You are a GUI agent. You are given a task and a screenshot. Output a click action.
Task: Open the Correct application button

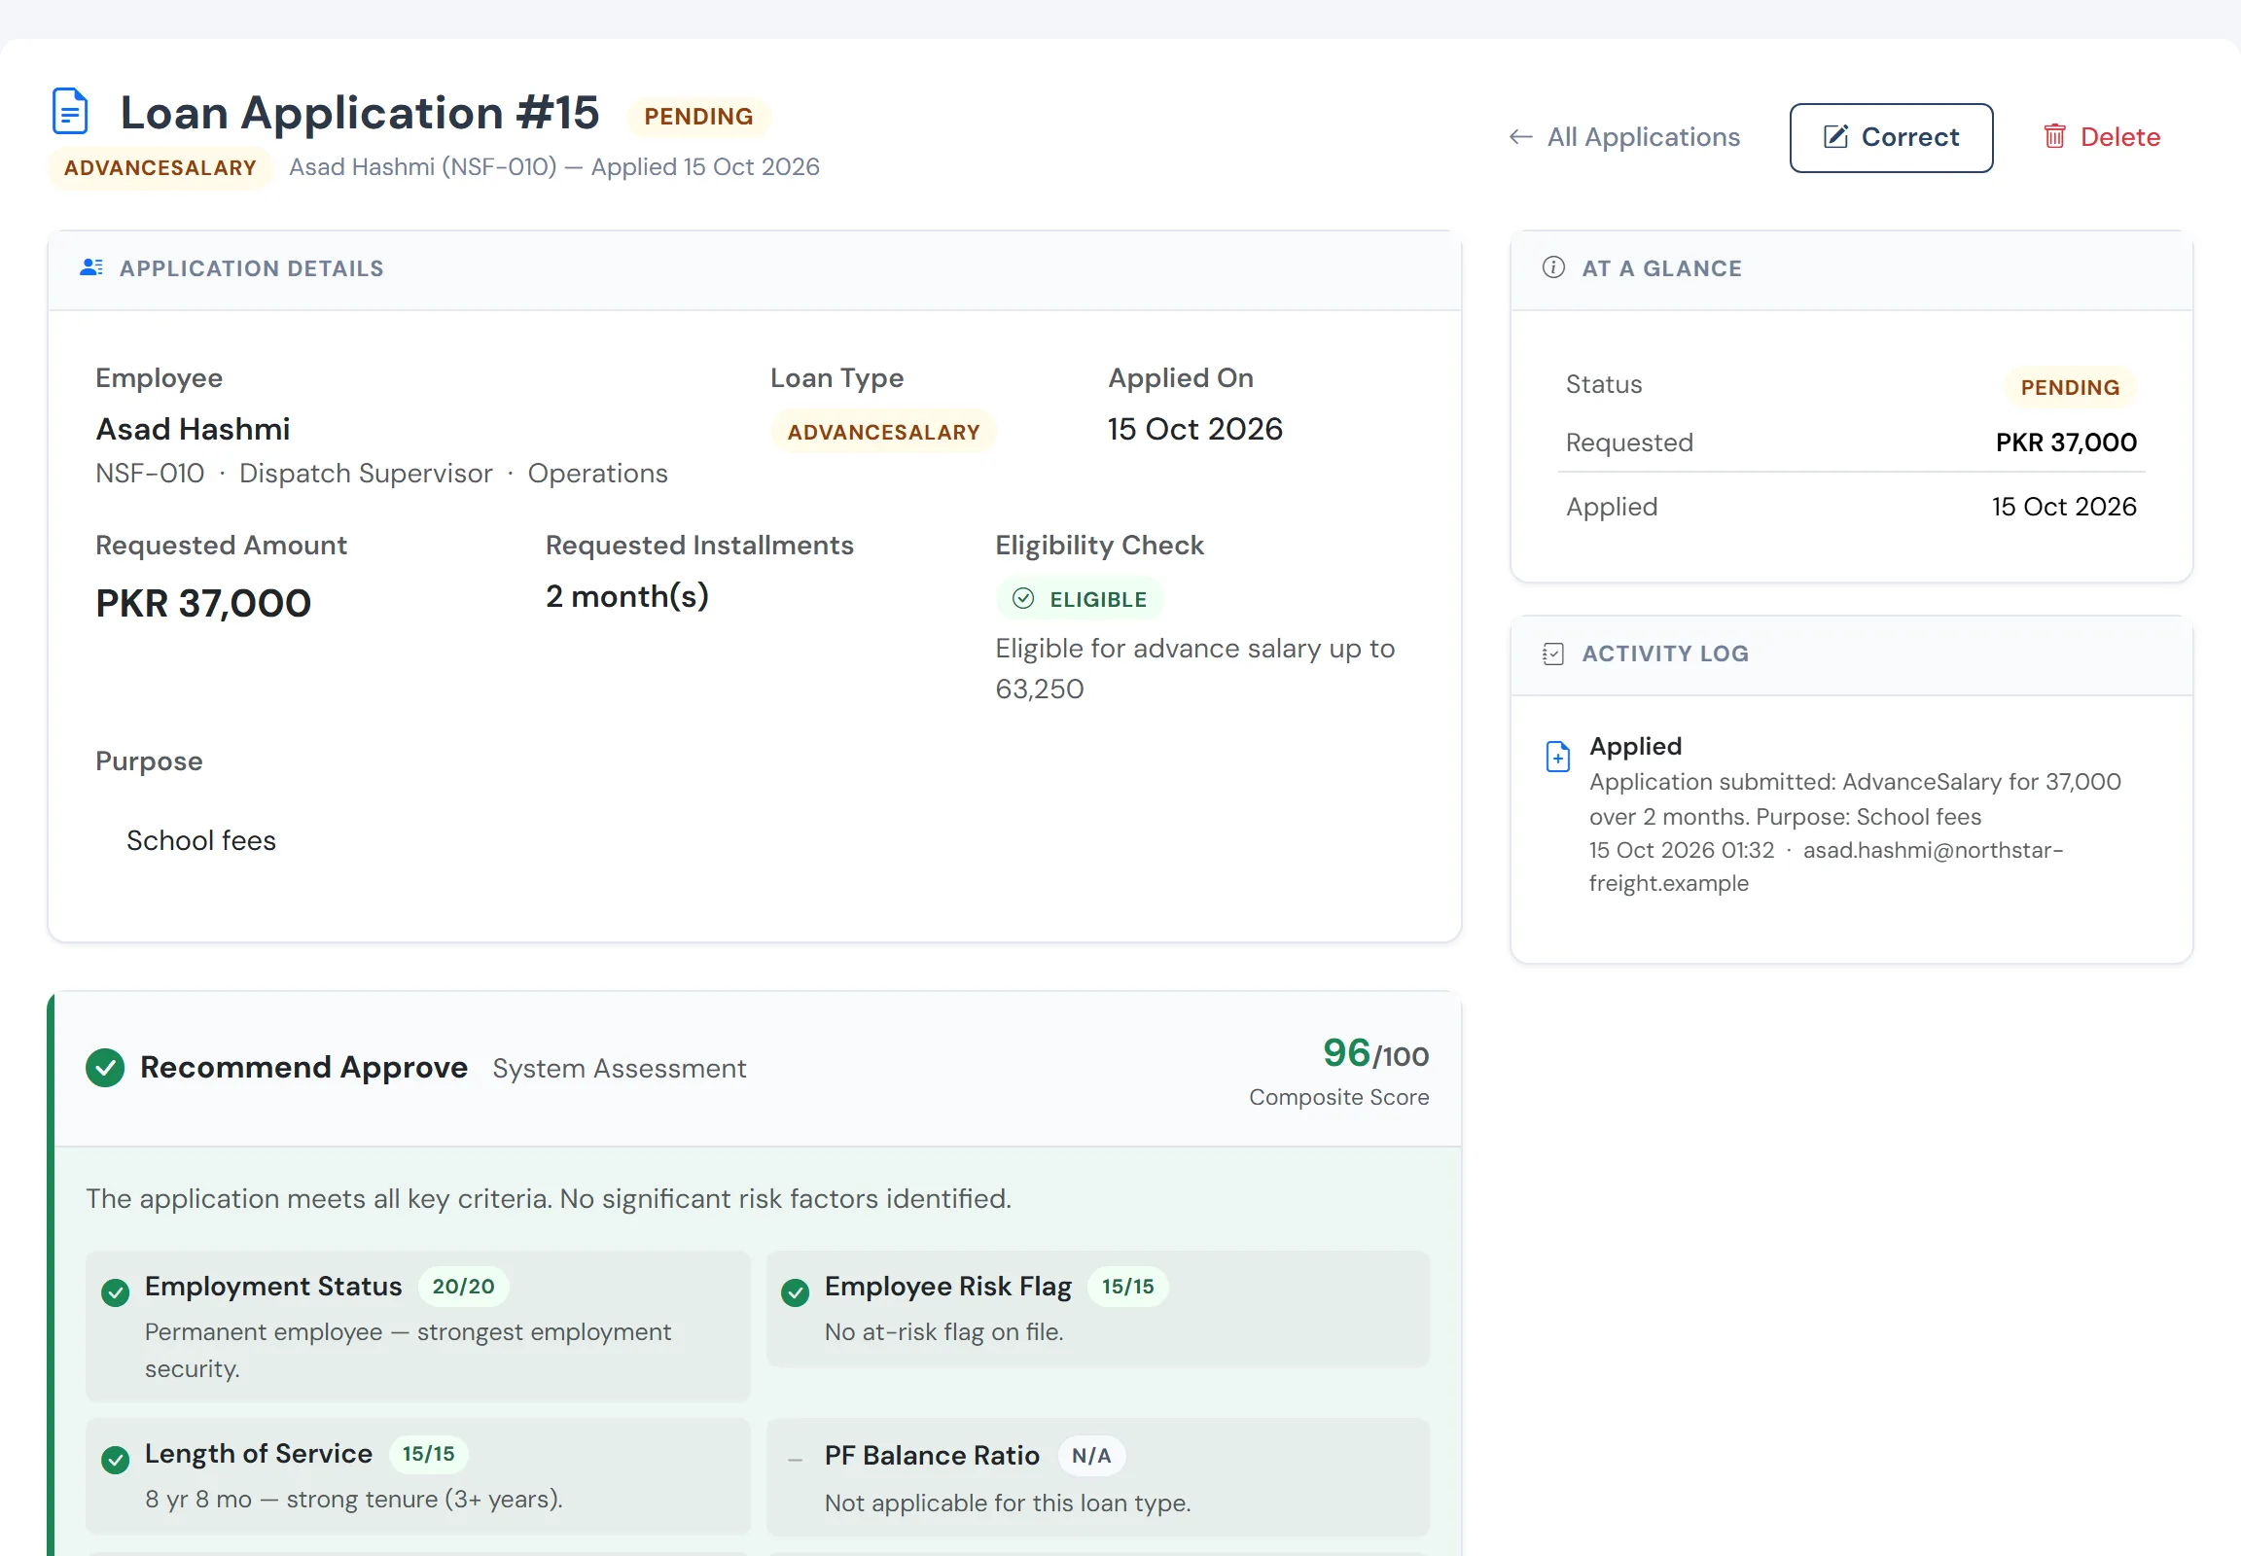[x=1891, y=137]
